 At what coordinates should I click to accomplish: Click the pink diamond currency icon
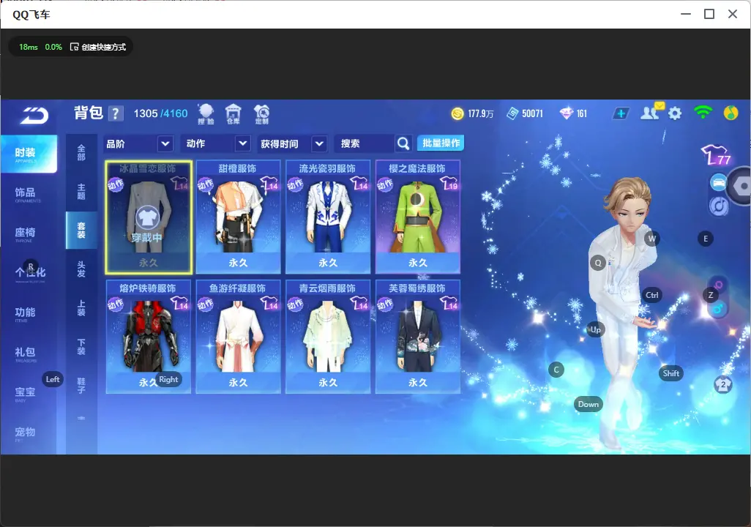click(x=567, y=113)
